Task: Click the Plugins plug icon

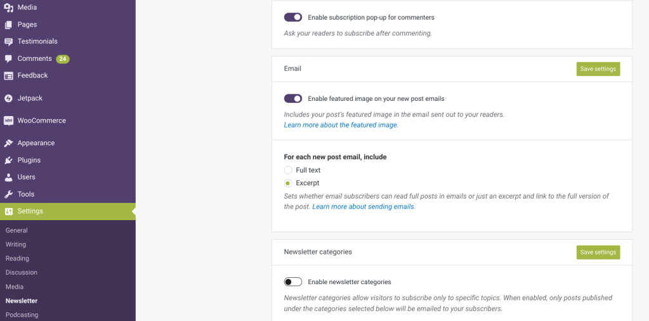Action: point(8,160)
